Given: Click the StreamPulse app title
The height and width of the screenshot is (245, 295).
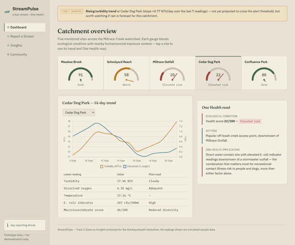Looking at the screenshot, I should tap(25, 9).
